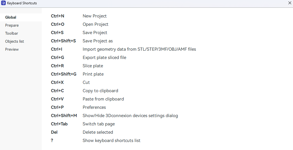Select the Global shortcuts tab

pyautogui.click(x=11, y=17)
